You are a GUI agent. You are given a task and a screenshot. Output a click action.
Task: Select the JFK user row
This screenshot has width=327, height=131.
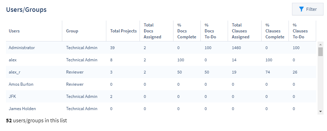pos(161,97)
